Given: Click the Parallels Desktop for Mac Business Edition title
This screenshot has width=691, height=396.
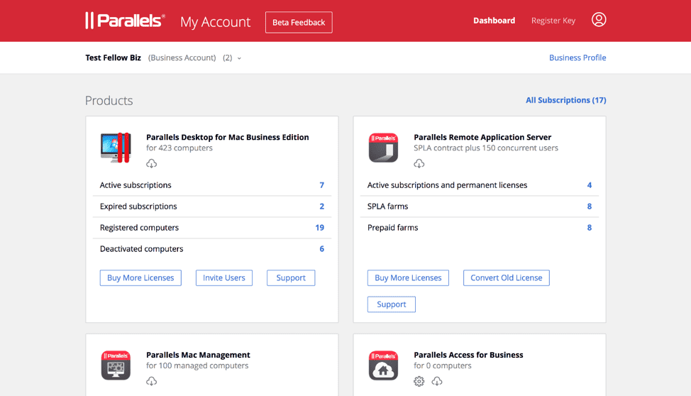Looking at the screenshot, I should click(x=228, y=137).
